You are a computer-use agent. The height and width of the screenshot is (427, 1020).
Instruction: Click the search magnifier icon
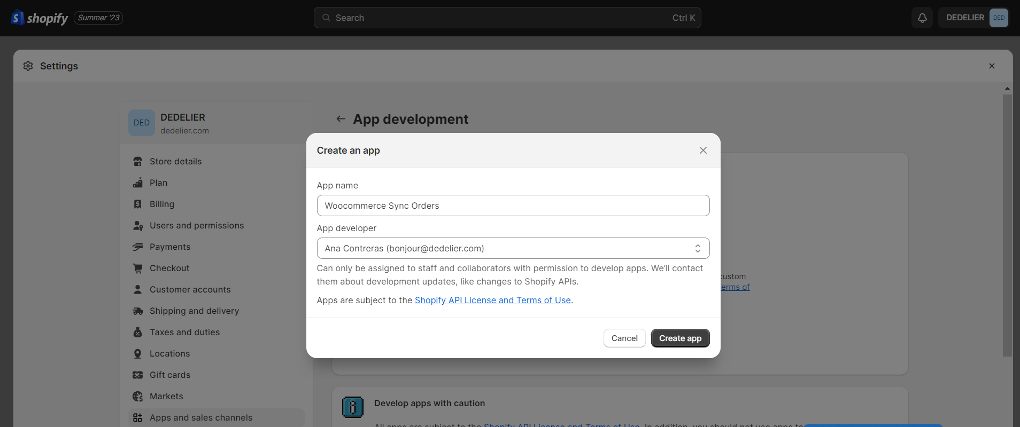point(326,18)
